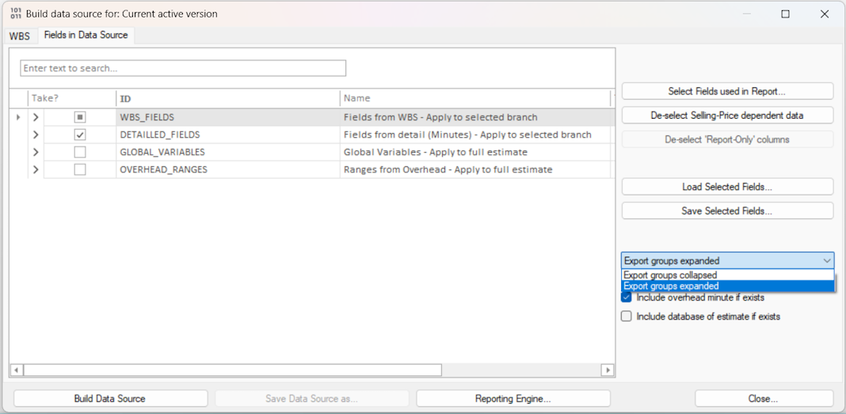Viewport: 846px width, 414px height.
Task: Uncheck the DETAILLED_FIELDS Take checkbox
Action: [80, 135]
